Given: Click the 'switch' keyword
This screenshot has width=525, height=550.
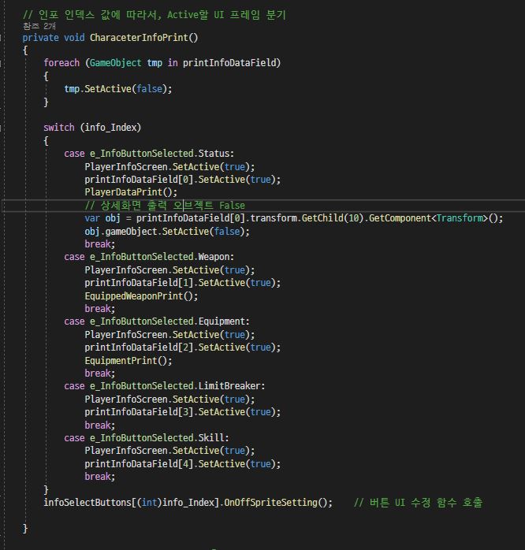Looking at the screenshot, I should pos(58,128).
